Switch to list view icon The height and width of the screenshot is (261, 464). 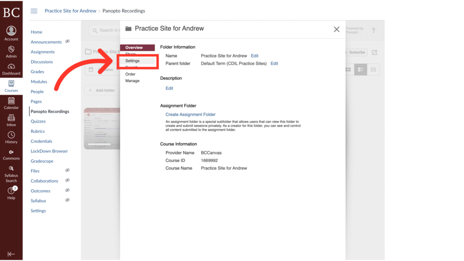pos(373,69)
